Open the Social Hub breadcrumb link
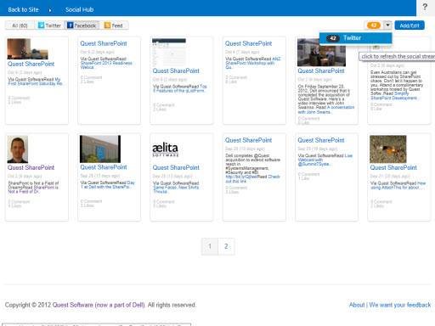The height and width of the screenshot is (326, 435). click(79, 9)
